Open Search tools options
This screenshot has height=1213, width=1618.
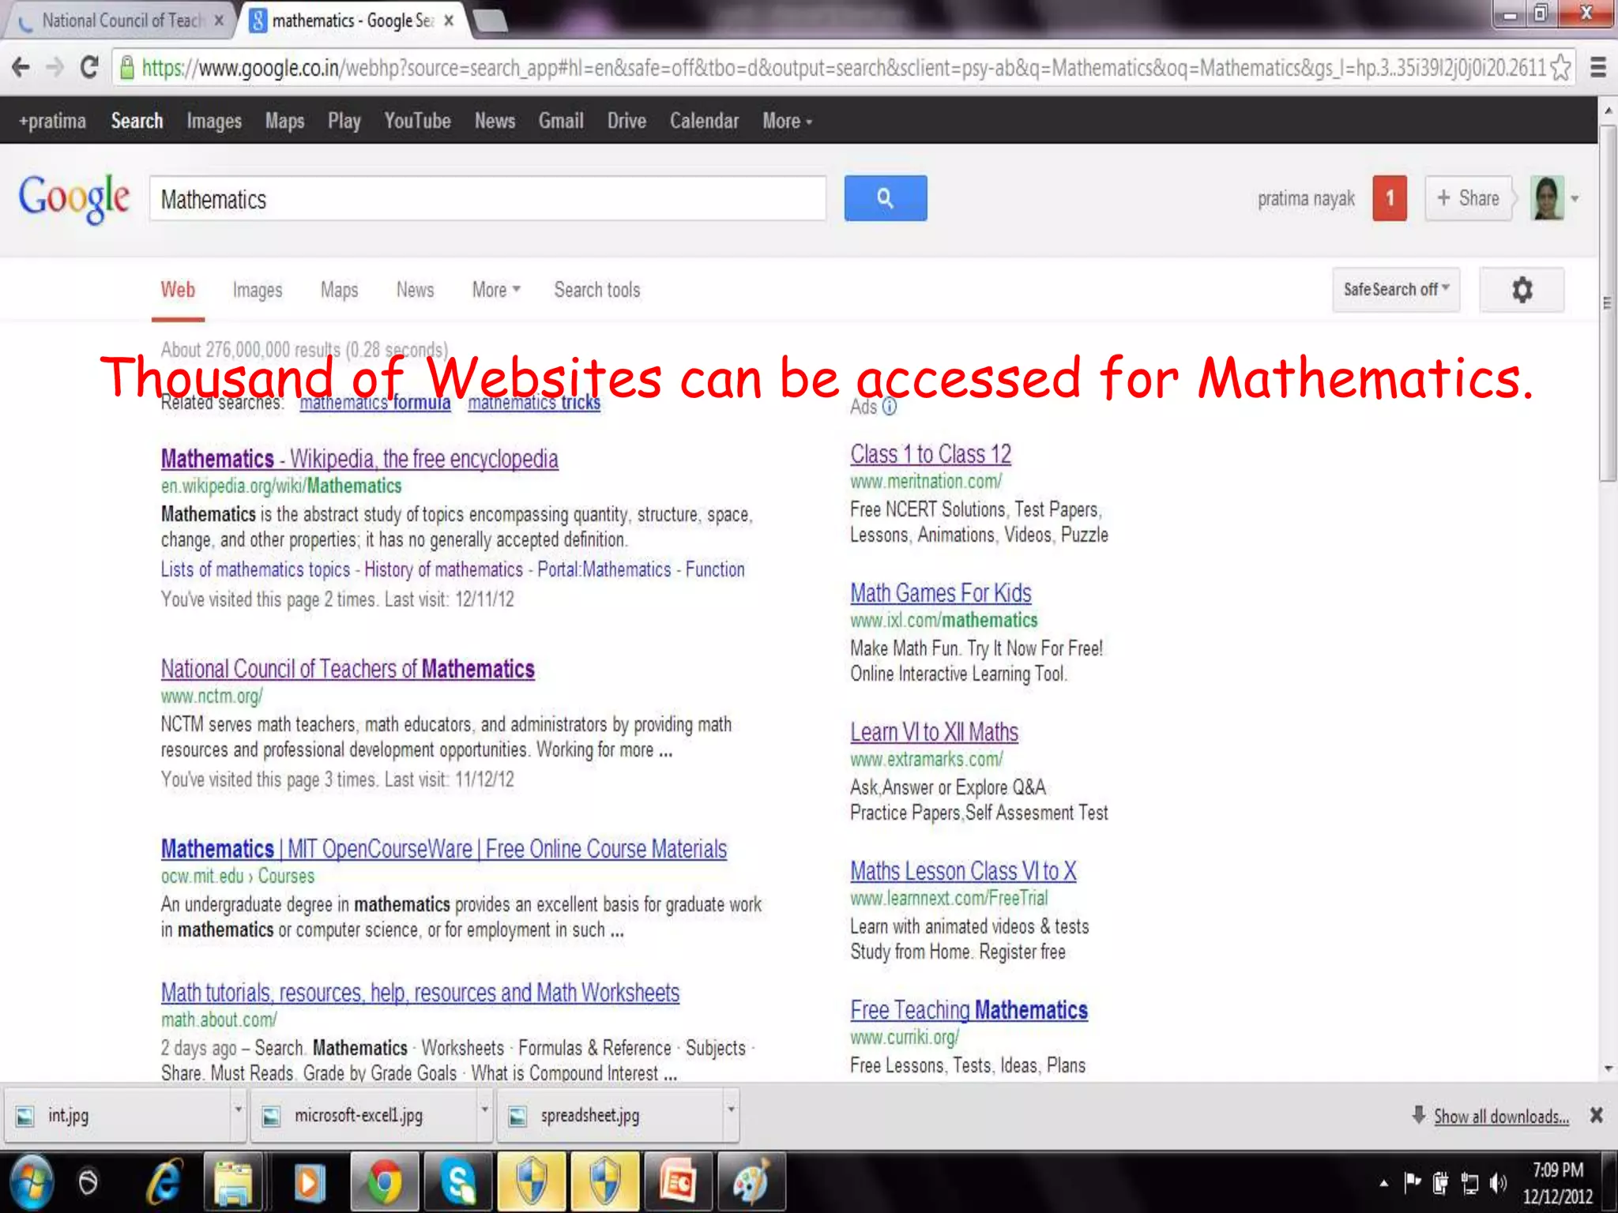click(x=596, y=290)
